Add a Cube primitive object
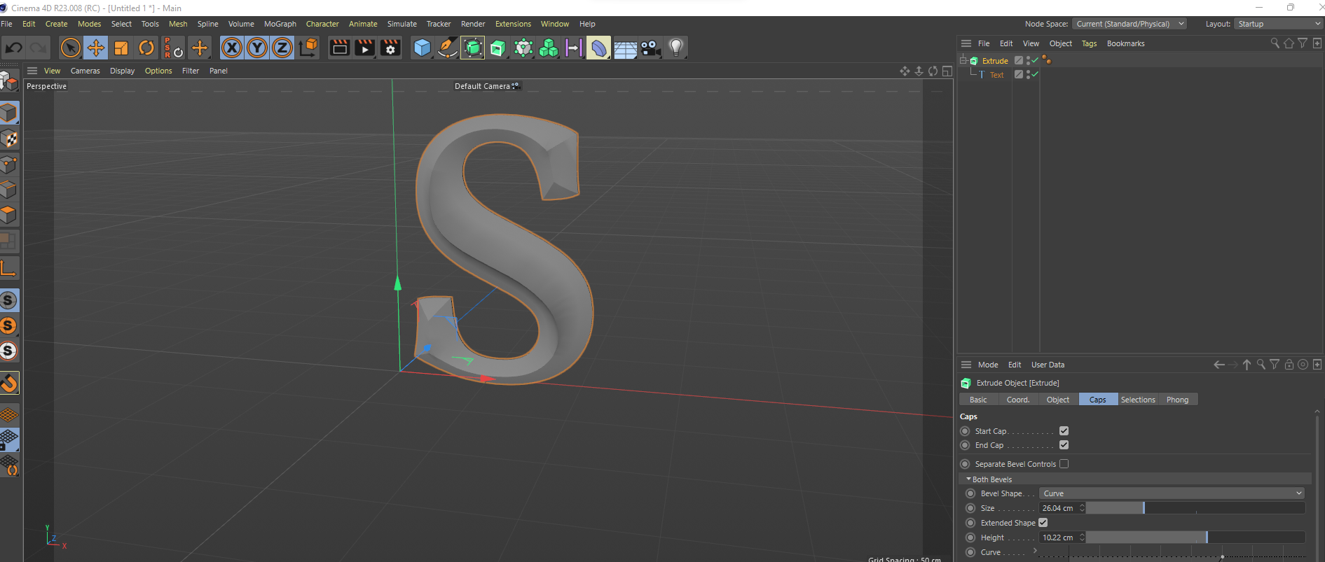This screenshot has height=562, width=1325. 422,48
